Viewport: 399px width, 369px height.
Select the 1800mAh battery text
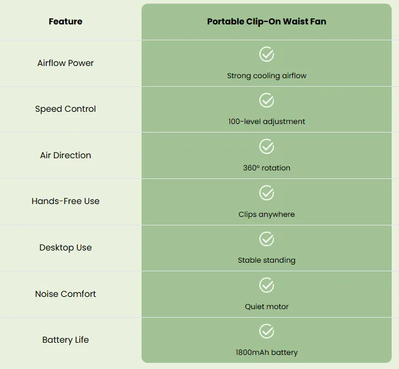pyautogui.click(x=267, y=353)
